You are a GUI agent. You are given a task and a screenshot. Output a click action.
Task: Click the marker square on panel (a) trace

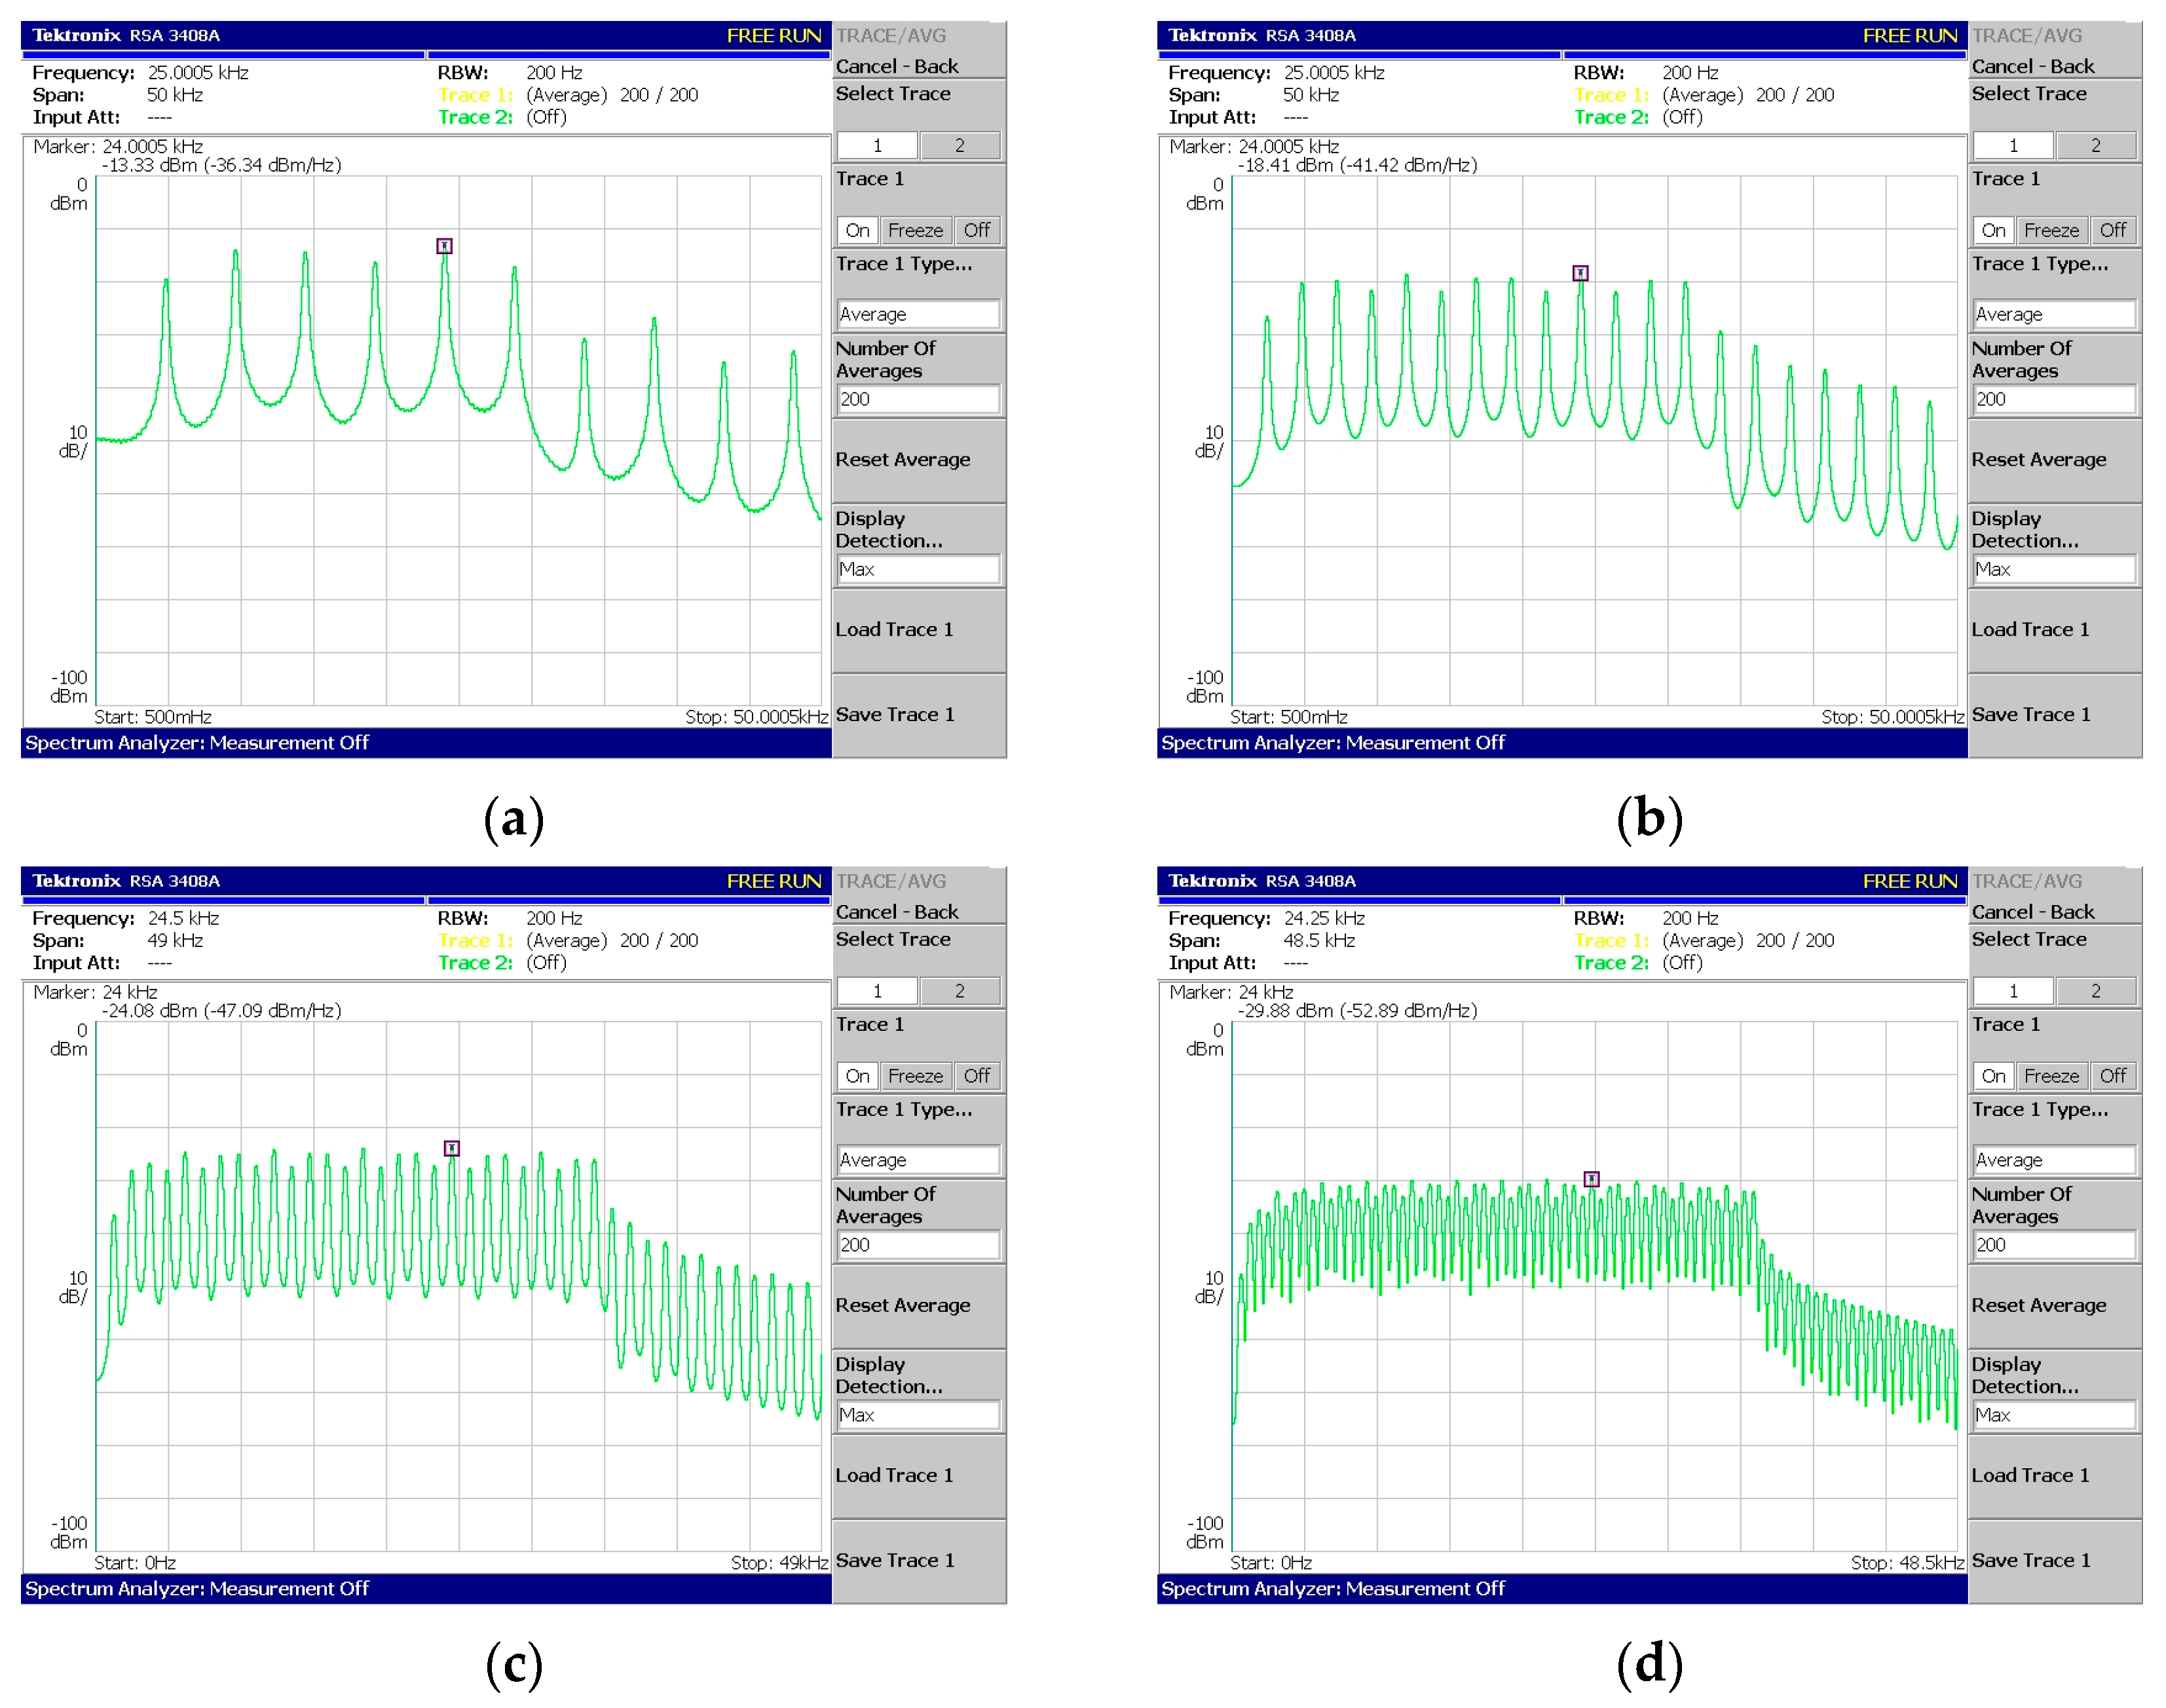tap(444, 246)
